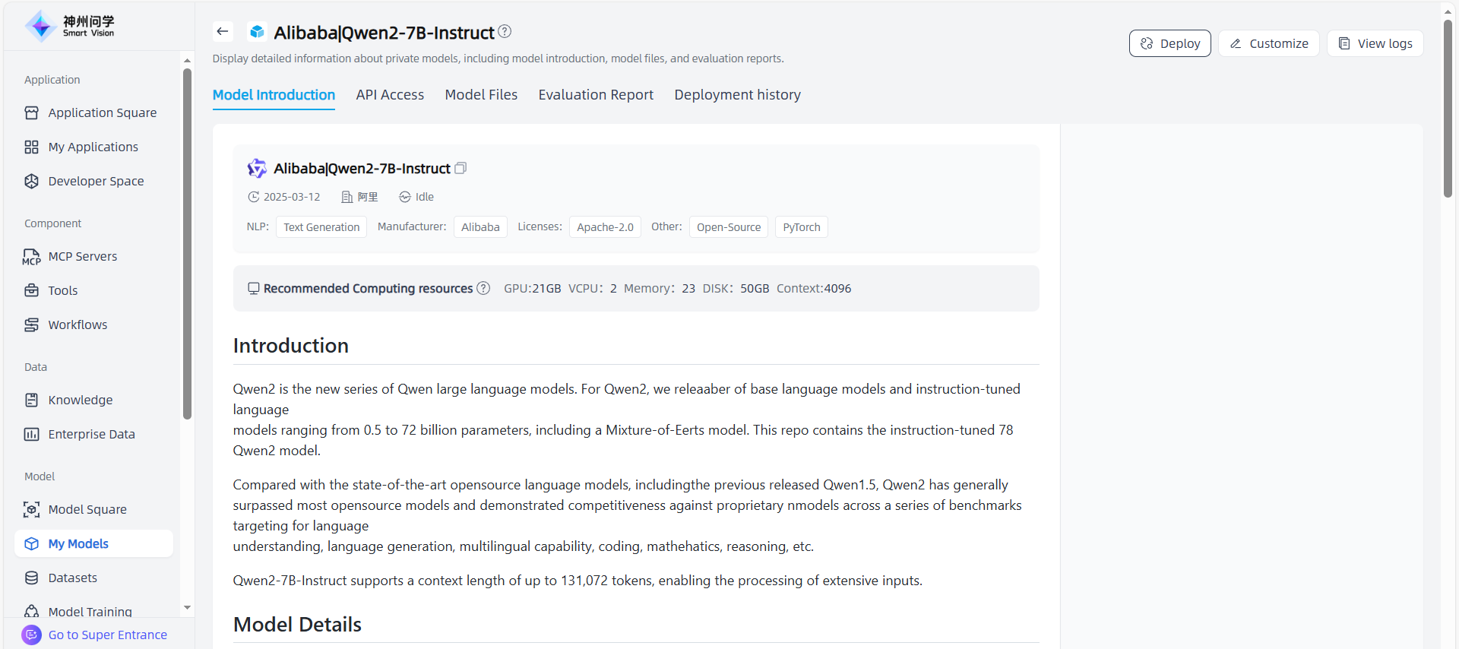Click the Go to Super Entrance link

point(107,635)
